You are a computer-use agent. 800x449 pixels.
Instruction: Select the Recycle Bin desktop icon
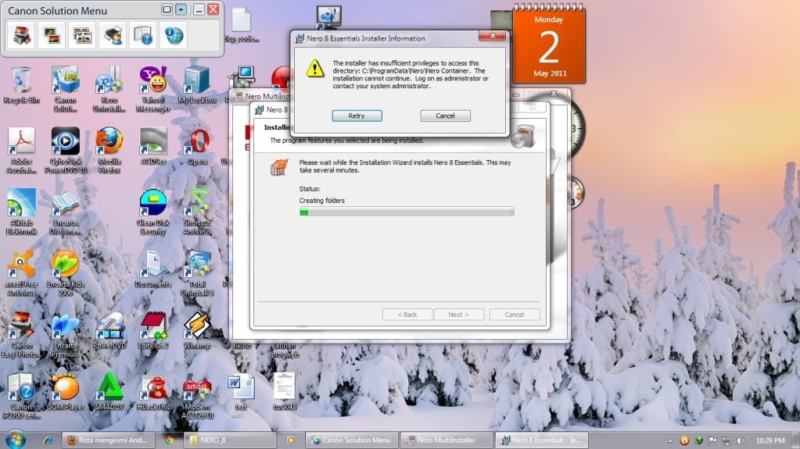pos(21,86)
